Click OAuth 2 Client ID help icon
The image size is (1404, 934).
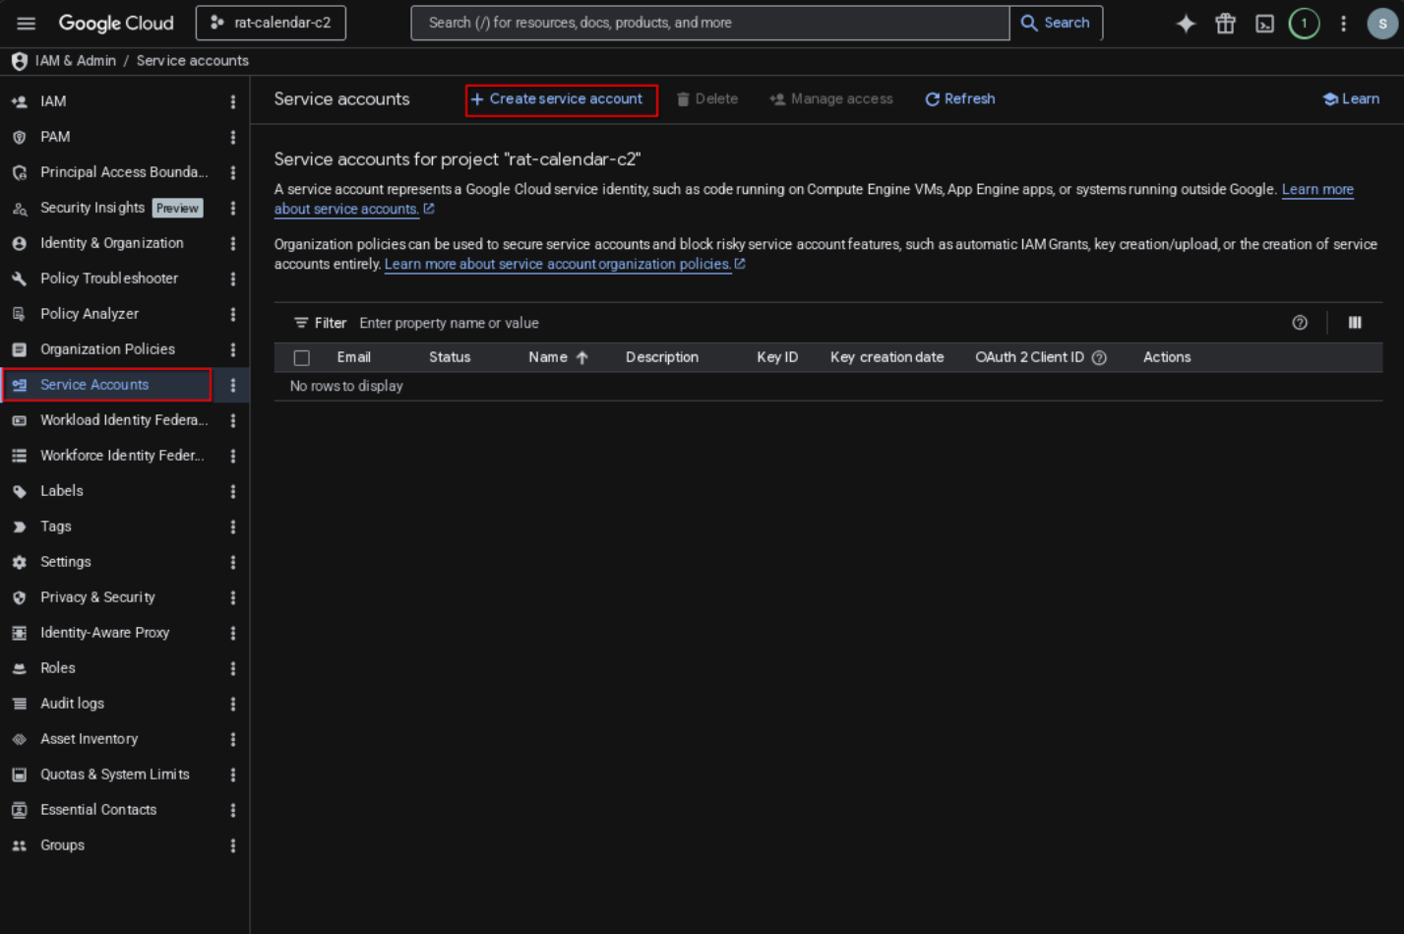tap(1100, 358)
